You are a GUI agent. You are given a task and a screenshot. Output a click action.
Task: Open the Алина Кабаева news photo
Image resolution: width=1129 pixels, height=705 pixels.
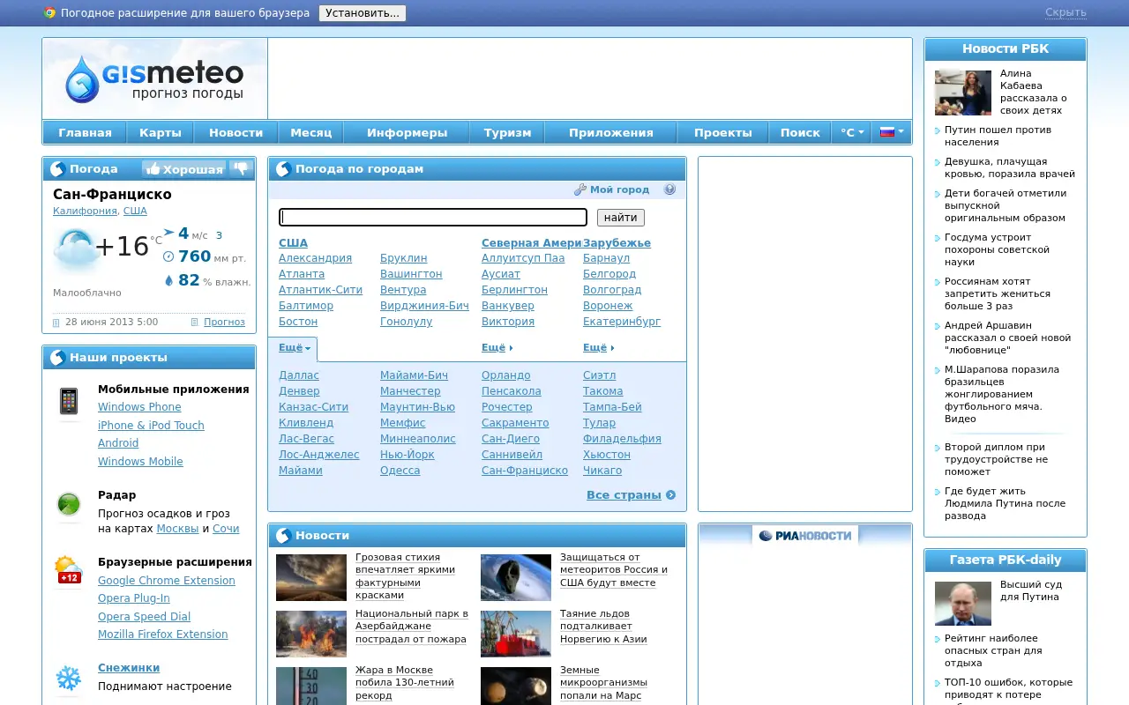click(963, 93)
